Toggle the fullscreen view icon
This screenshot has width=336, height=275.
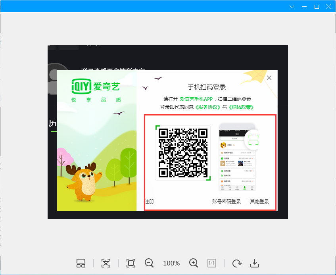131,263
